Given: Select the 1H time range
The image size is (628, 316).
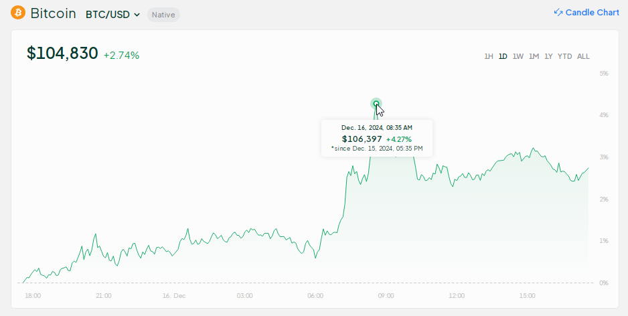Looking at the screenshot, I should (489, 56).
